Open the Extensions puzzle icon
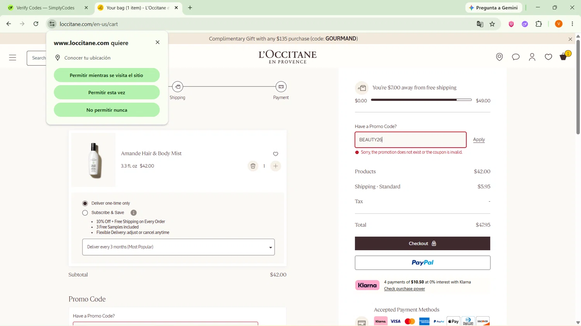 539,24
